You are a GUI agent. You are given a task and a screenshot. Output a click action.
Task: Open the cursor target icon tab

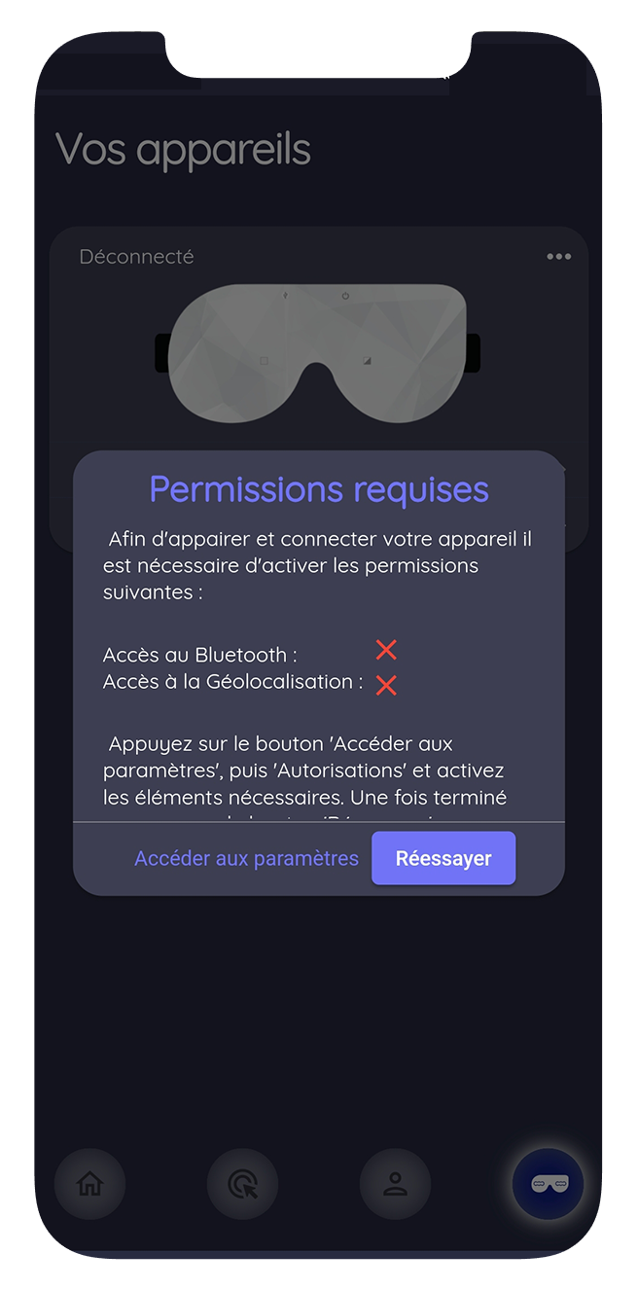tap(242, 1184)
